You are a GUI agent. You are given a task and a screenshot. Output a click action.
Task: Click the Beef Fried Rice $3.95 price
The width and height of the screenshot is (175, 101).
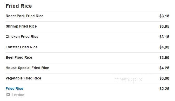[164, 58]
